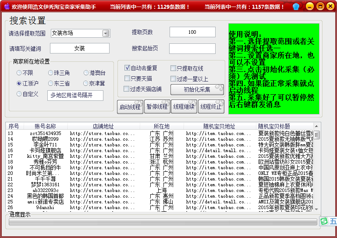337x238 pixels.
Task: Select row with account ab3322093c
Action: [x=160, y=191]
